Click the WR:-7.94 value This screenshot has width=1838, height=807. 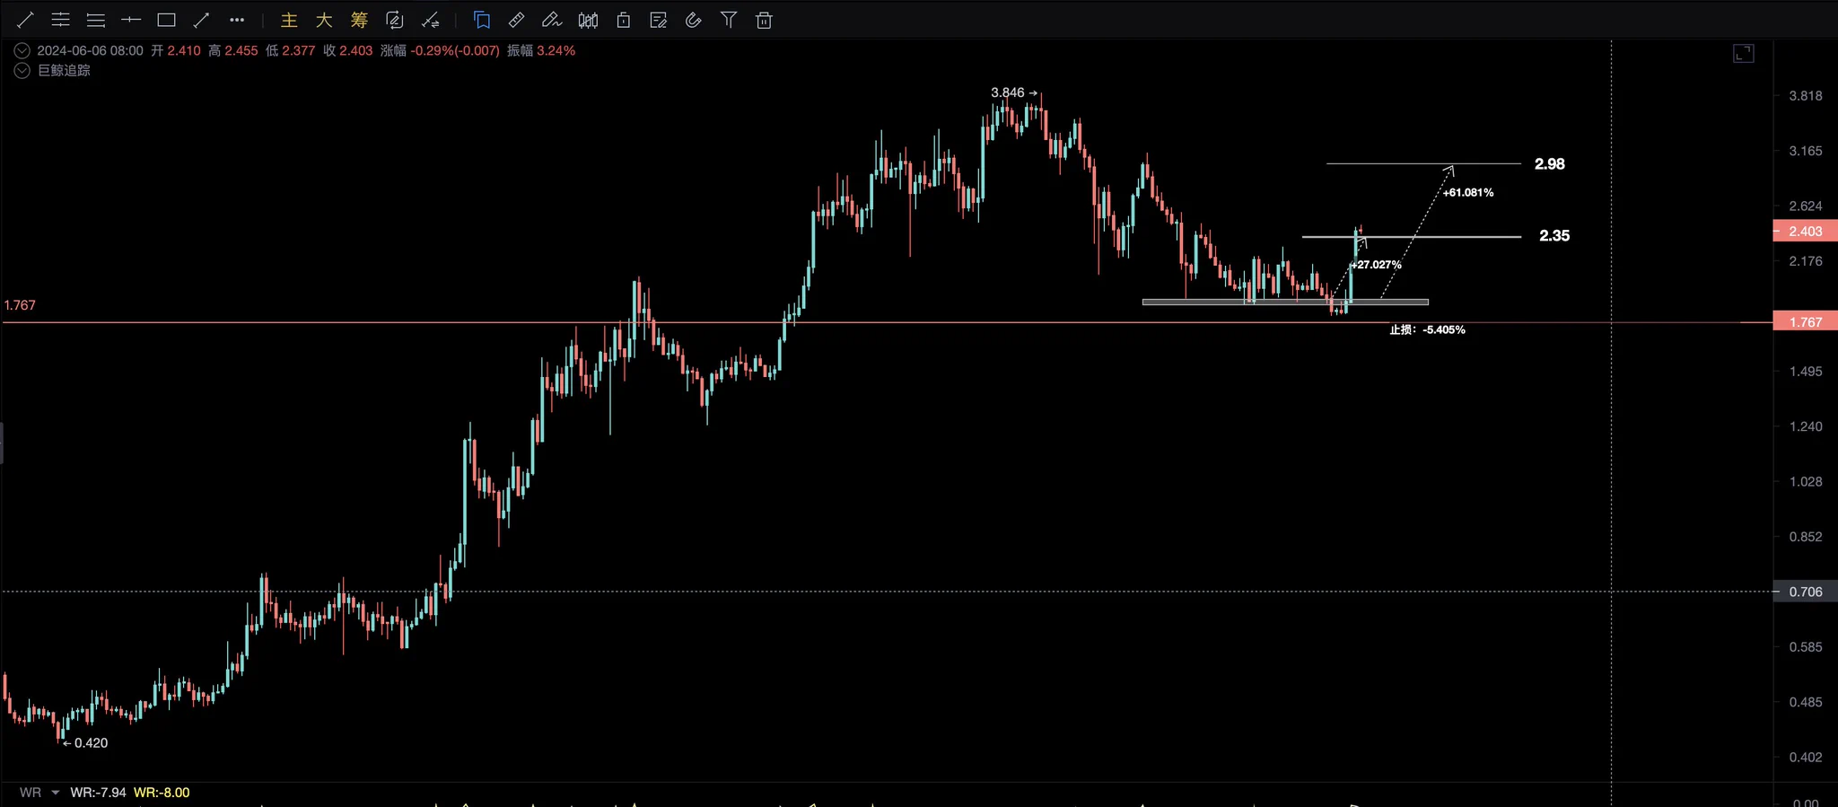coord(98,793)
